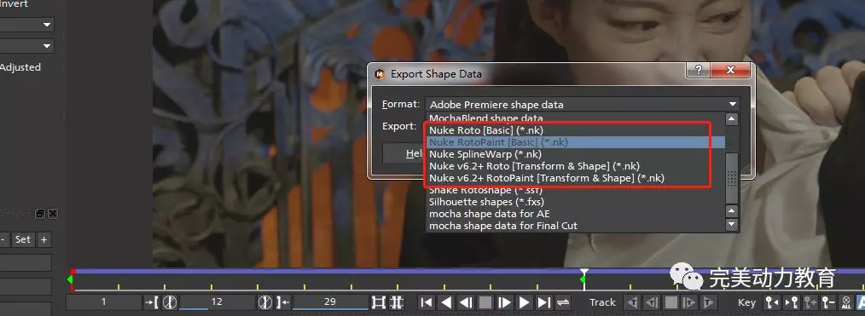Screen dimensions: 865x316
Task: Click the delete keyframe icon
Action: (828, 302)
